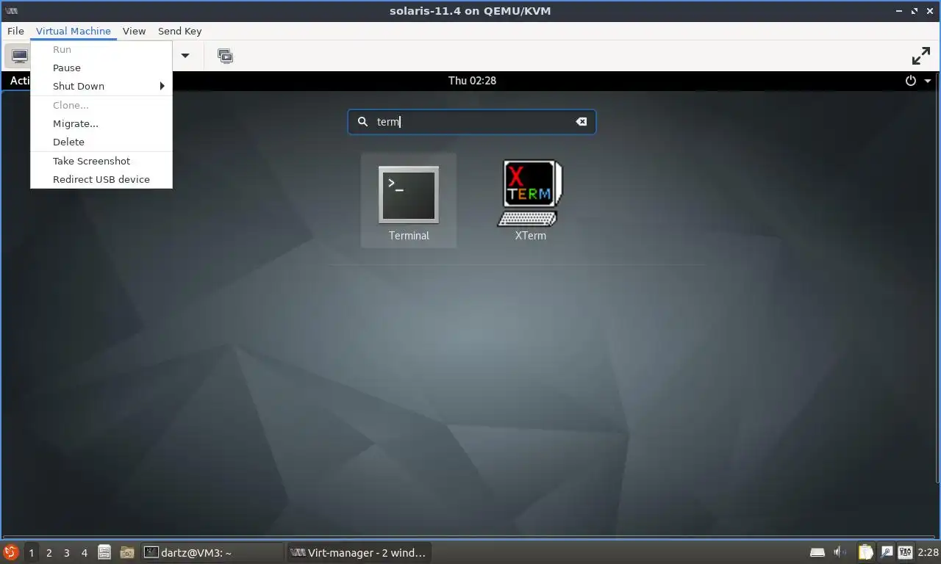
Task: Expand the Shut Down submenu
Action: click(x=101, y=86)
